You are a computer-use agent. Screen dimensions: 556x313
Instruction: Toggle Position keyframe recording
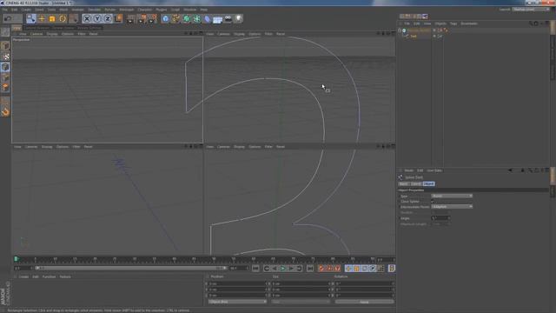(x=348, y=269)
